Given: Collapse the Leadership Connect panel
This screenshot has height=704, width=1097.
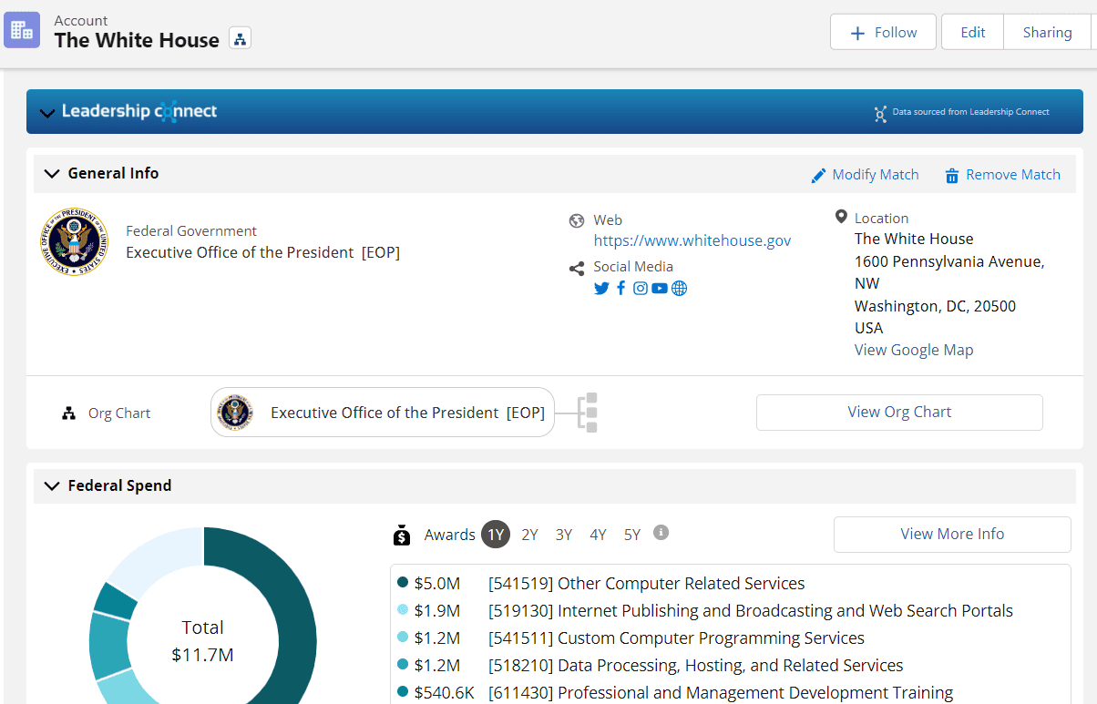Looking at the screenshot, I should click(46, 112).
